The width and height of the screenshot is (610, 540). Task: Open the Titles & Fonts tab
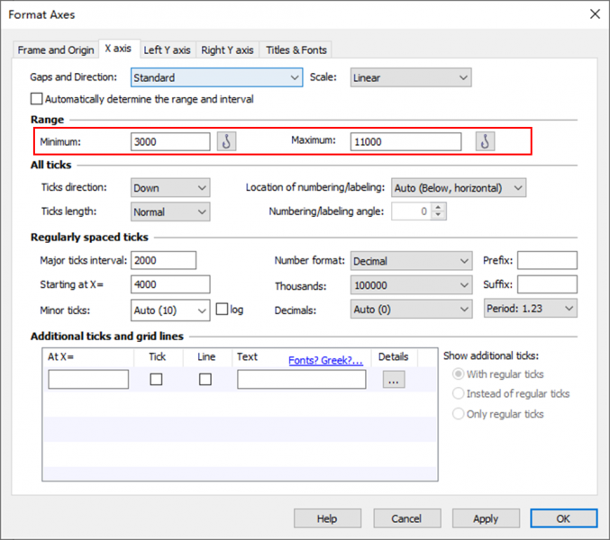click(296, 49)
